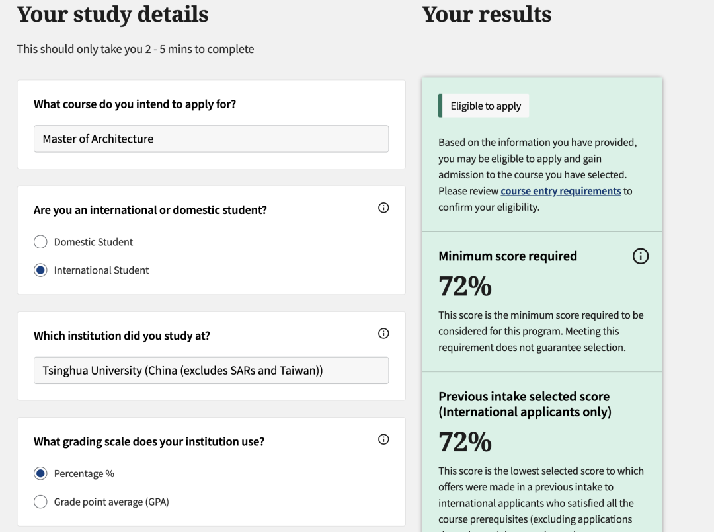Select Percentage % grading scale

tap(40, 474)
